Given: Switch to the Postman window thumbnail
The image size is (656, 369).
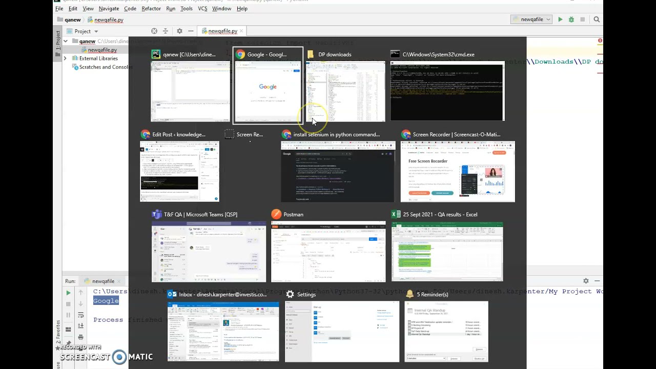Looking at the screenshot, I should (328, 252).
